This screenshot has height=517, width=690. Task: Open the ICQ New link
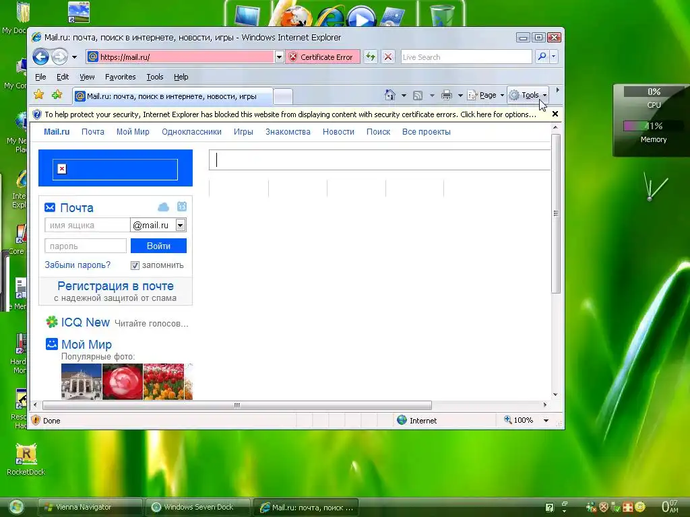[86, 322]
